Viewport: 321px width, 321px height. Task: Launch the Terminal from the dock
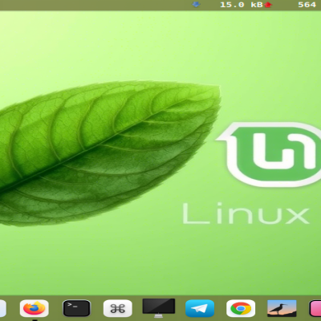[x=76, y=308]
